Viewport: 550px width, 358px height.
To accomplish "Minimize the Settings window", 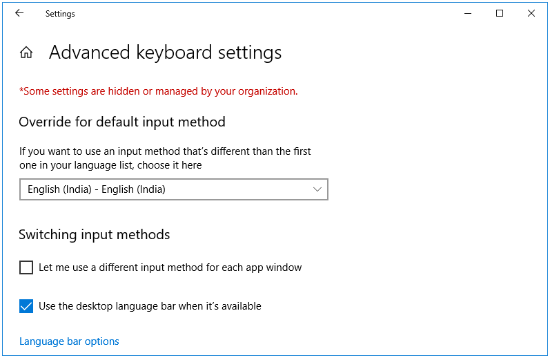I will 468,13.
